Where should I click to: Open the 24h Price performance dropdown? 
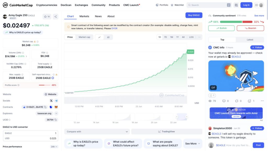coord(54,147)
